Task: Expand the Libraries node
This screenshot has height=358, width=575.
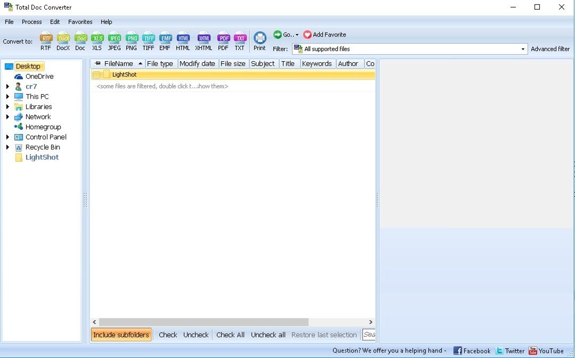Action: [x=7, y=106]
